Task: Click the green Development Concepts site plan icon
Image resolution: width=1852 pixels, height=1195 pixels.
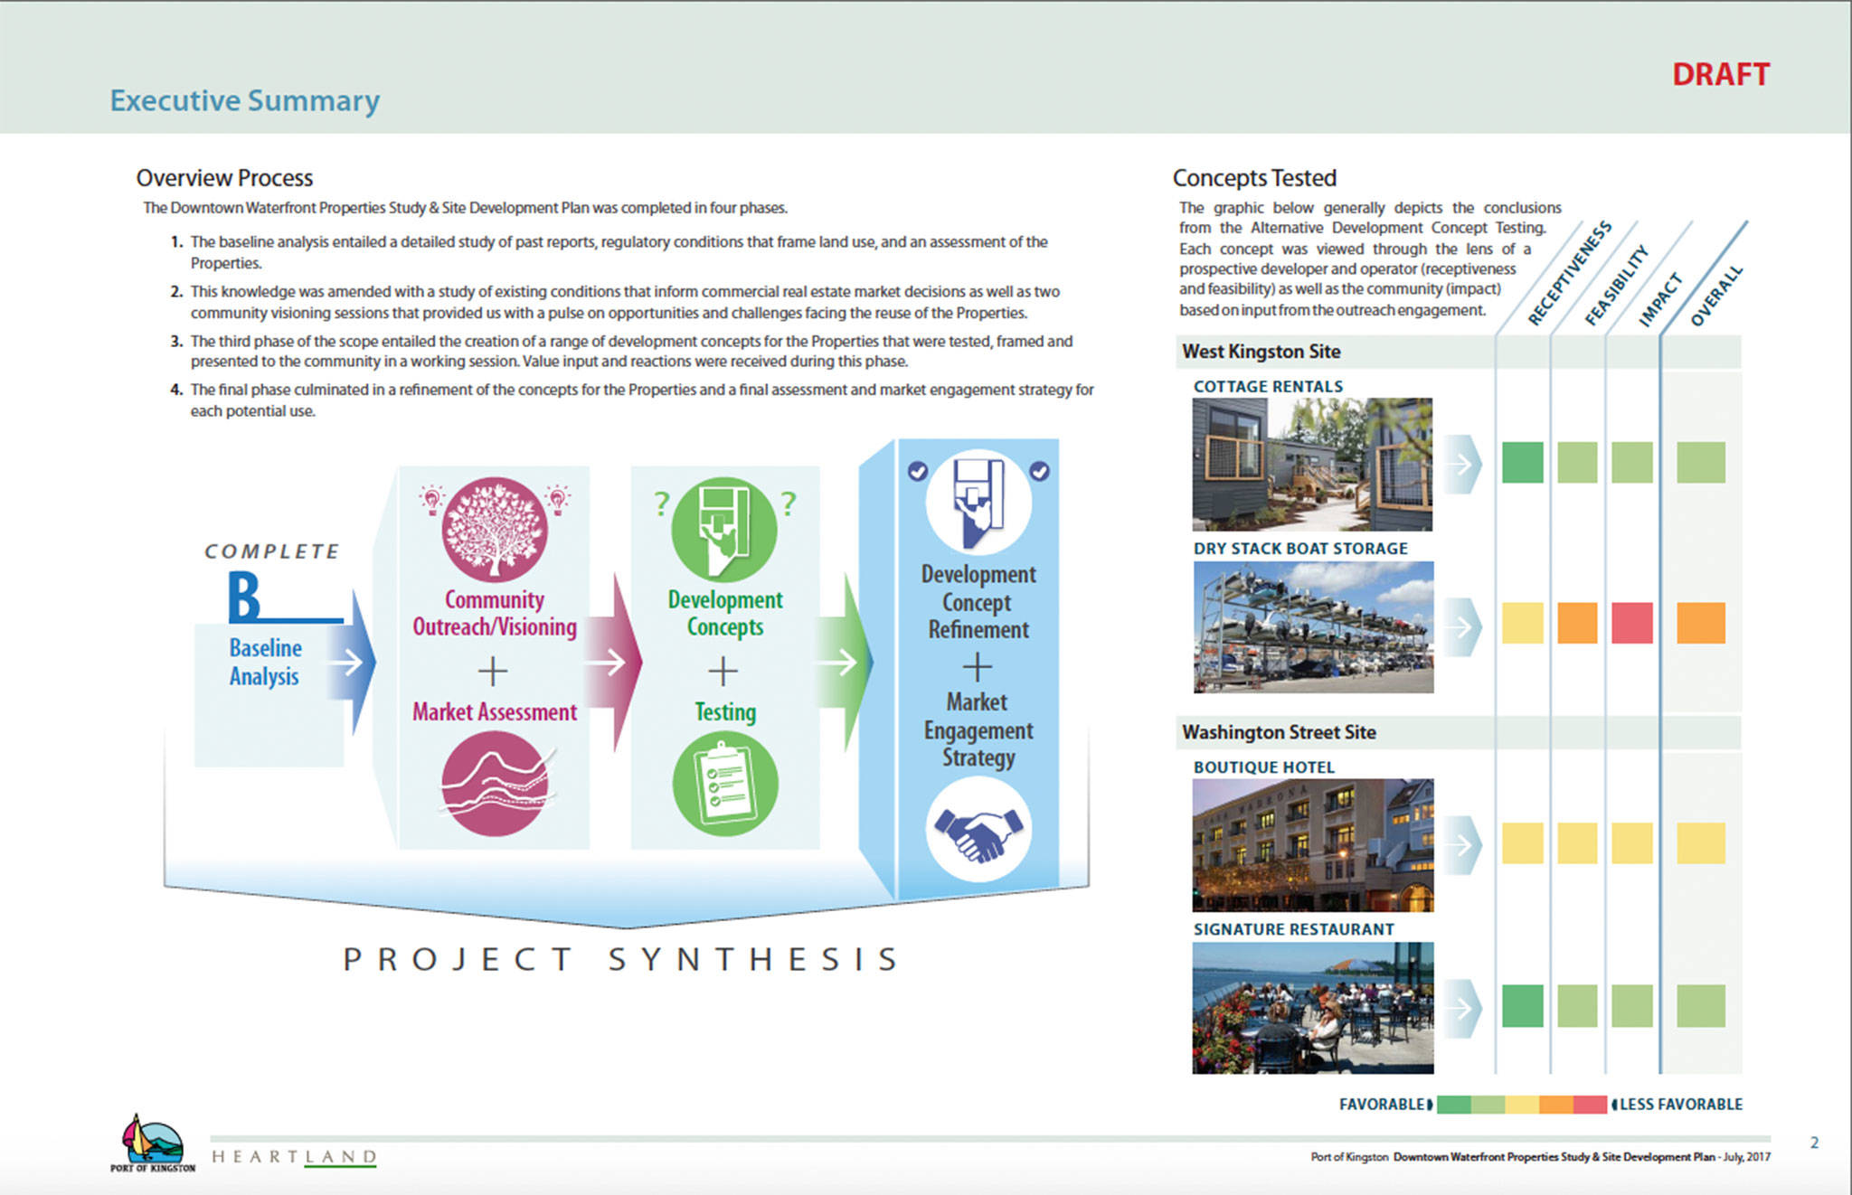Action: (724, 529)
